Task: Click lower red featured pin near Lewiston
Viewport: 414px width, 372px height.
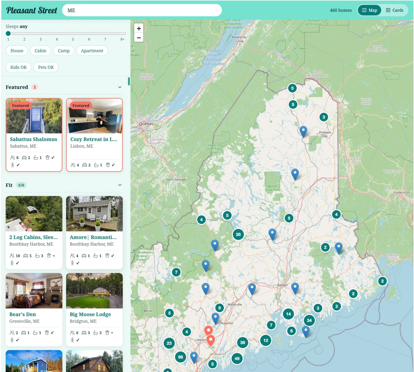Action: (x=211, y=340)
